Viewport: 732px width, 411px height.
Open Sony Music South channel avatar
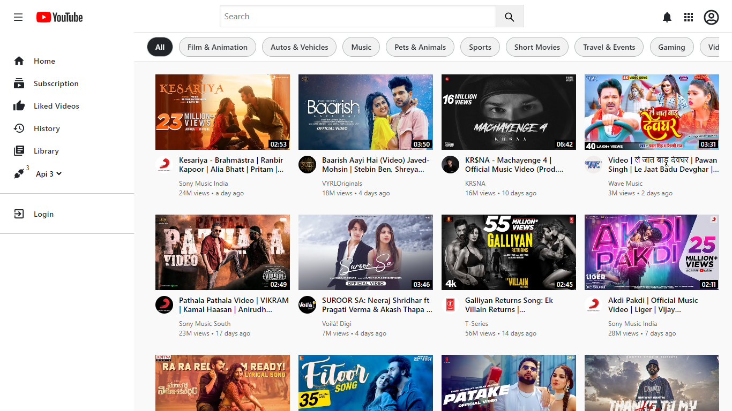point(164,305)
